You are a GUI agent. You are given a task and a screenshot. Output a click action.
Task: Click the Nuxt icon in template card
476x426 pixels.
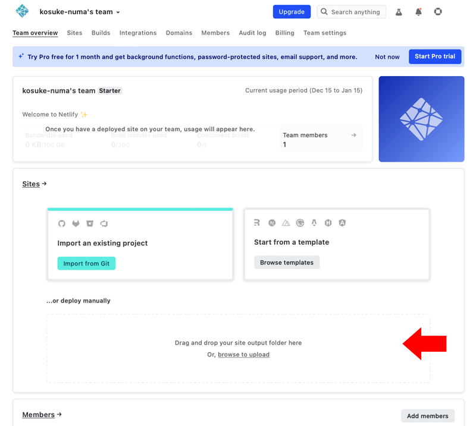[286, 223]
